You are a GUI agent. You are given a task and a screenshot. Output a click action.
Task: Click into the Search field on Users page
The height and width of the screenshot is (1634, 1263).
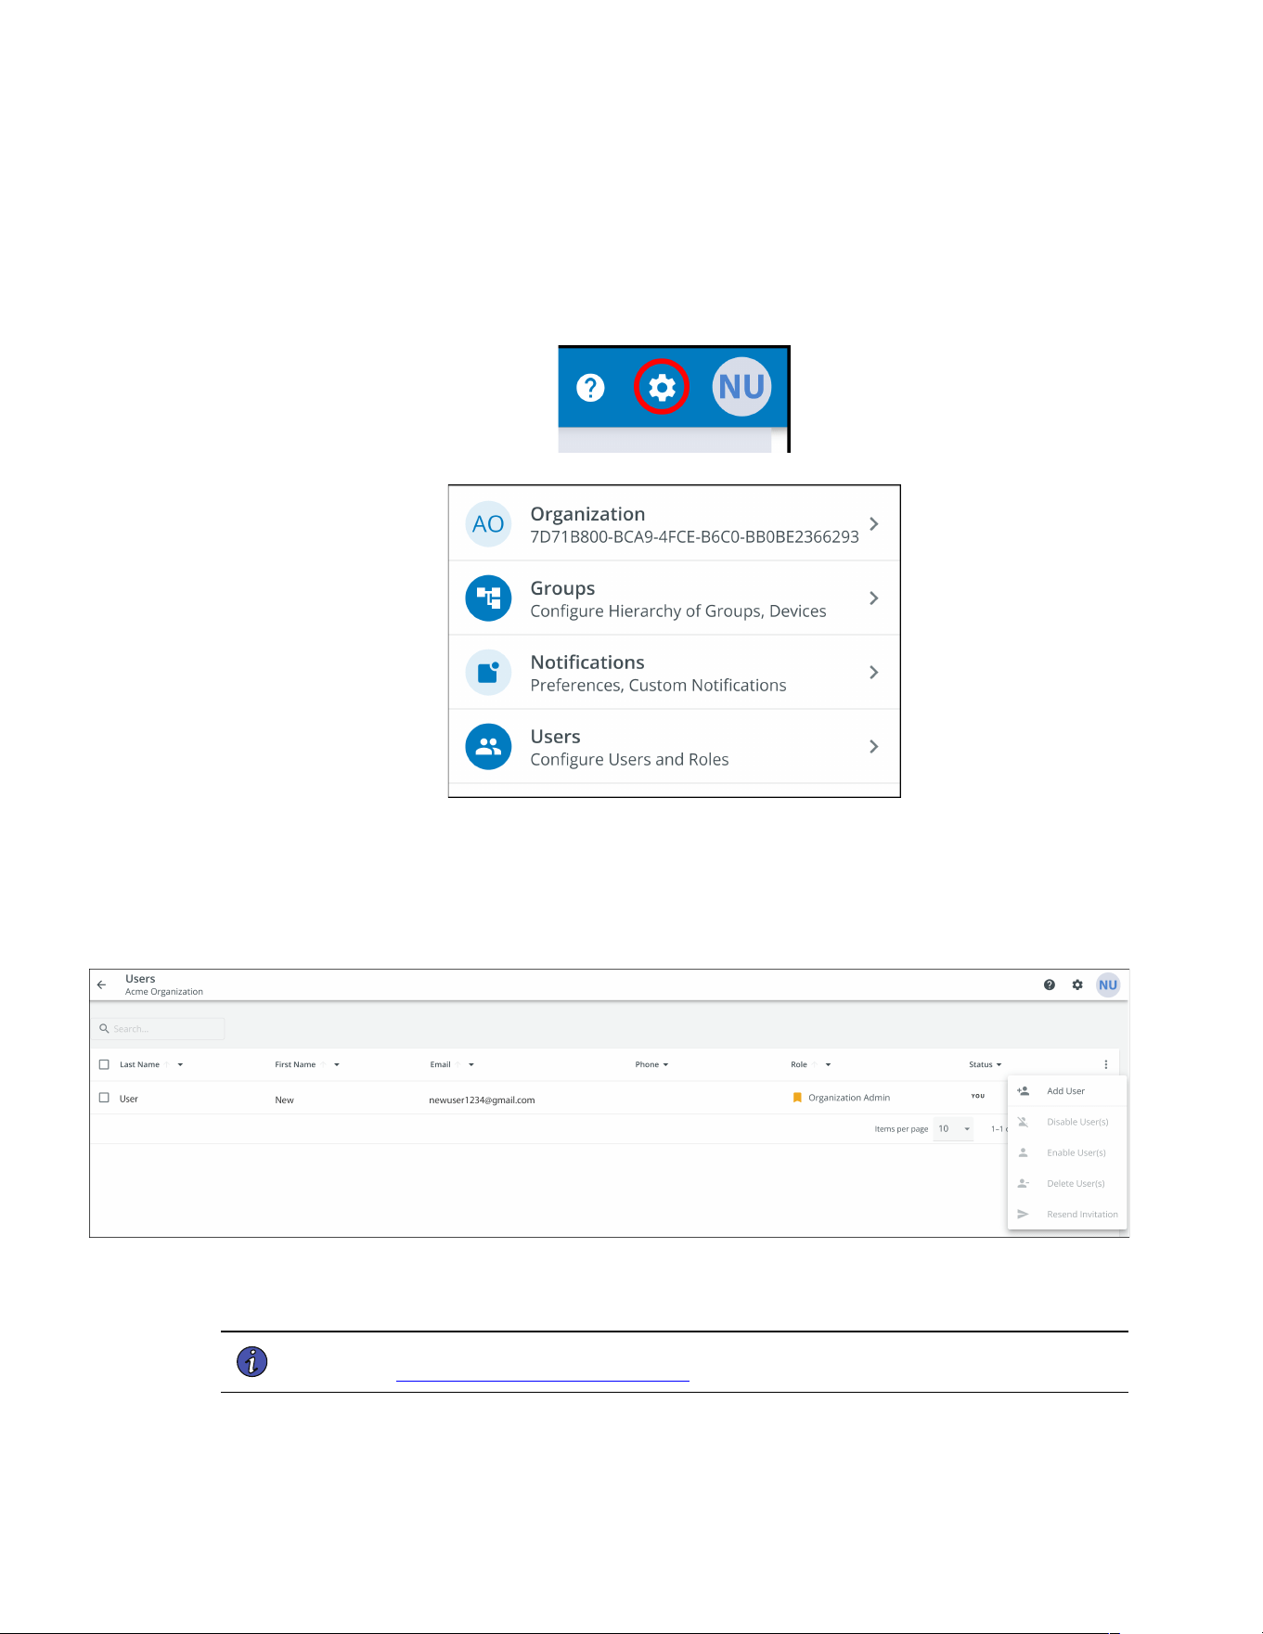click(159, 1028)
